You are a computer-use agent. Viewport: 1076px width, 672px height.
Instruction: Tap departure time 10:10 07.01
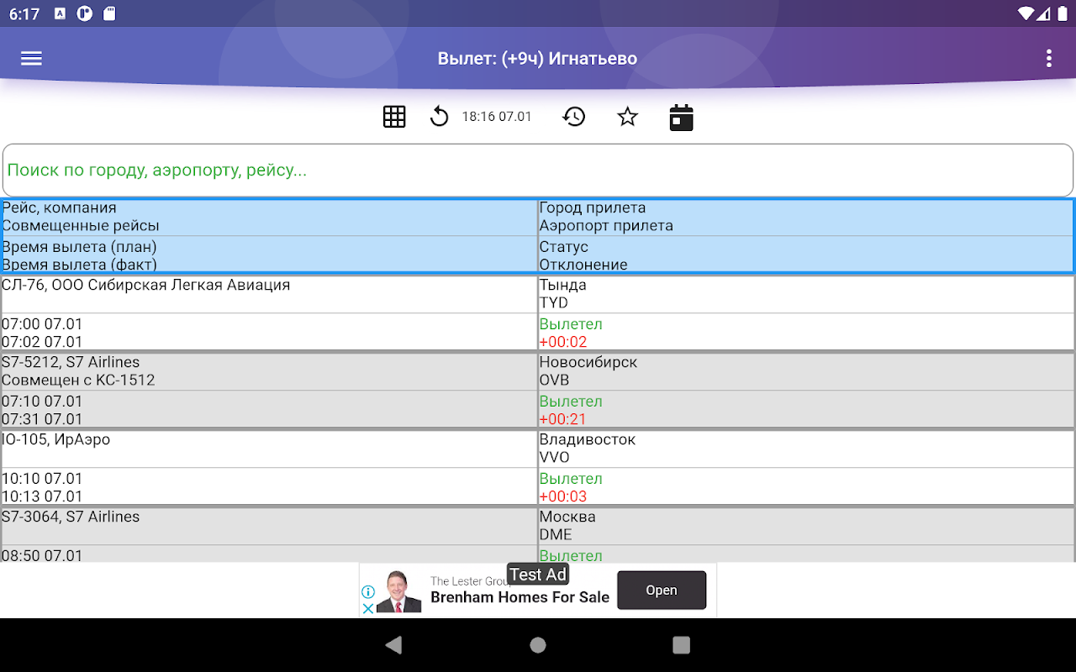point(42,479)
